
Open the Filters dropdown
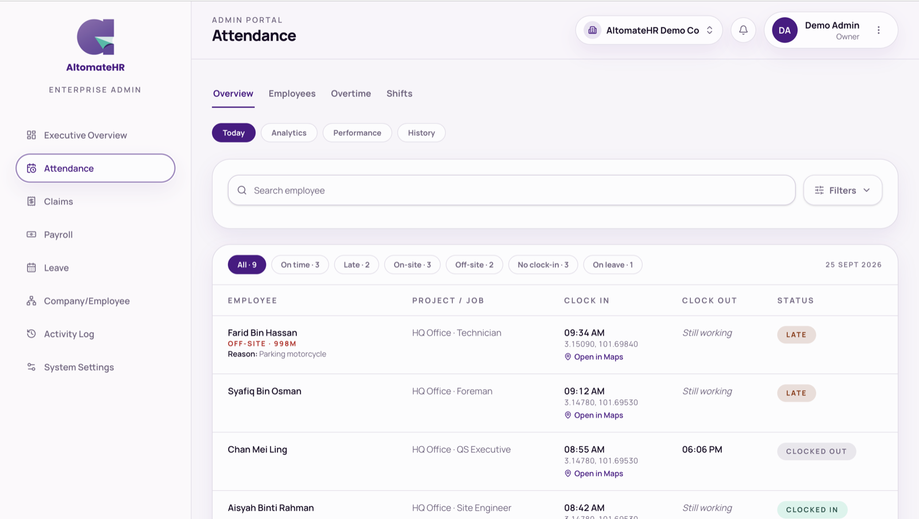coord(843,190)
